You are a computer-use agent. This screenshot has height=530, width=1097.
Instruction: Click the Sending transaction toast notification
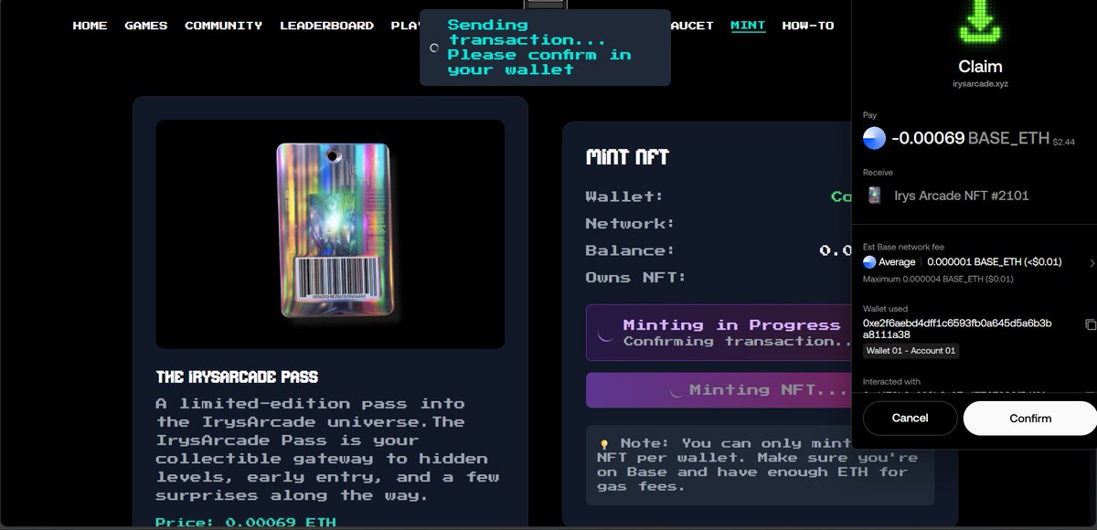[545, 48]
